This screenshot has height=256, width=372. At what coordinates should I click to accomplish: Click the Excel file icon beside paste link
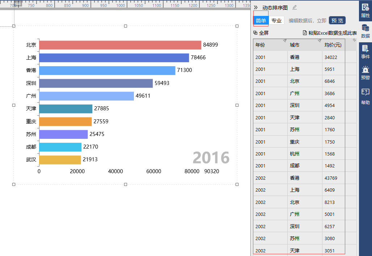tap(305, 33)
